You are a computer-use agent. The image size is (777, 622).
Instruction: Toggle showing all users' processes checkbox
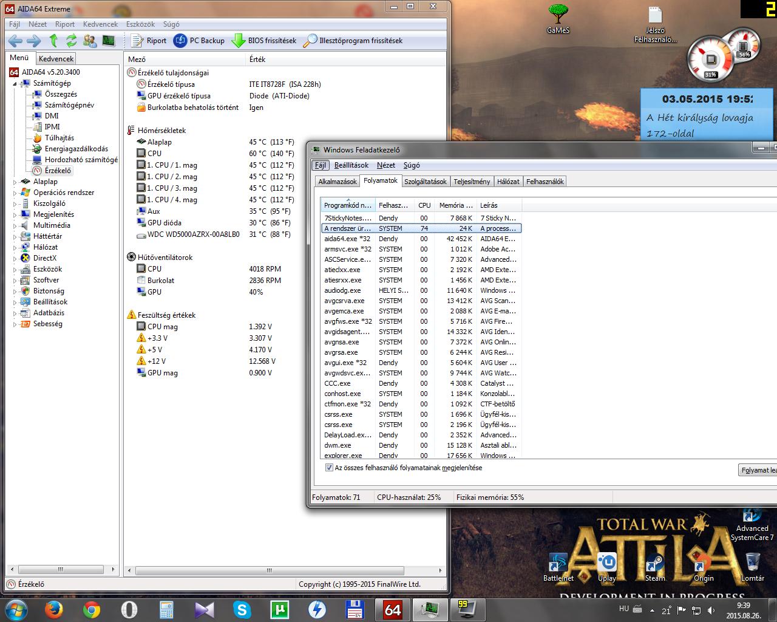coord(329,468)
